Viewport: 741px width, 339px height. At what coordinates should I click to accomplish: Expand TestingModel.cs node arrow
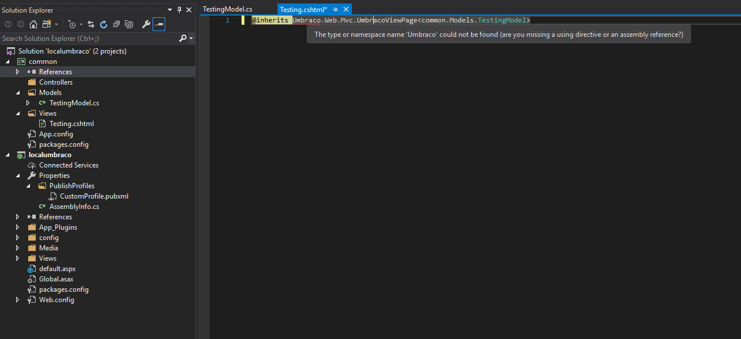(x=28, y=103)
